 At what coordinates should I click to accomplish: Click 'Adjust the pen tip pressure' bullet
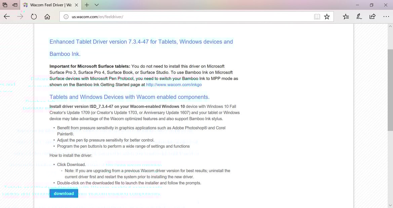pyautogui.click(x=106, y=140)
